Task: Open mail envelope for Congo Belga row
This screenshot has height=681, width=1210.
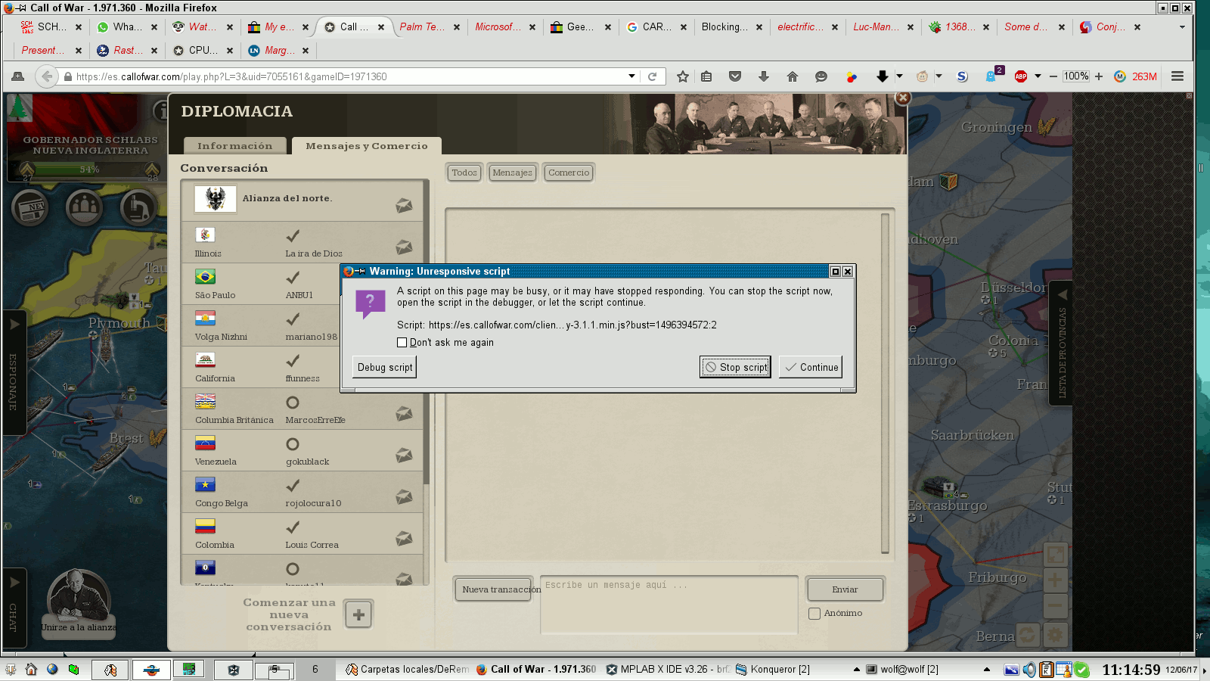Action: [404, 496]
